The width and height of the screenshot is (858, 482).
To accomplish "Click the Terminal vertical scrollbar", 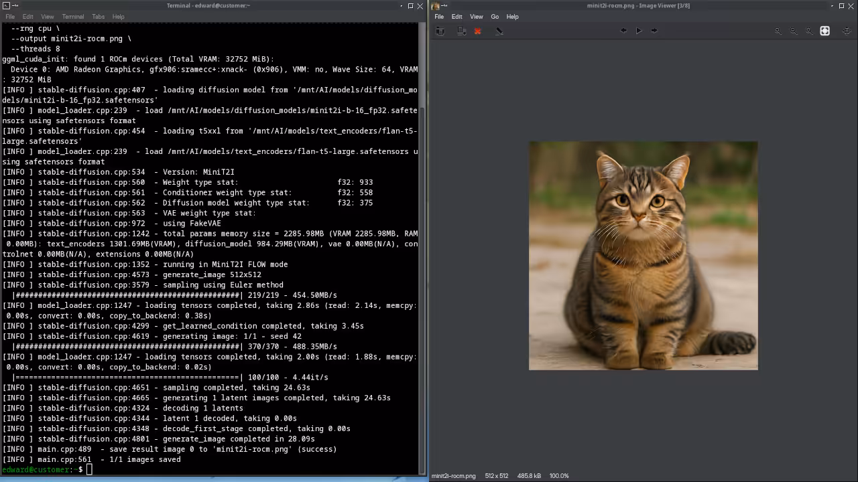I will [422, 248].
